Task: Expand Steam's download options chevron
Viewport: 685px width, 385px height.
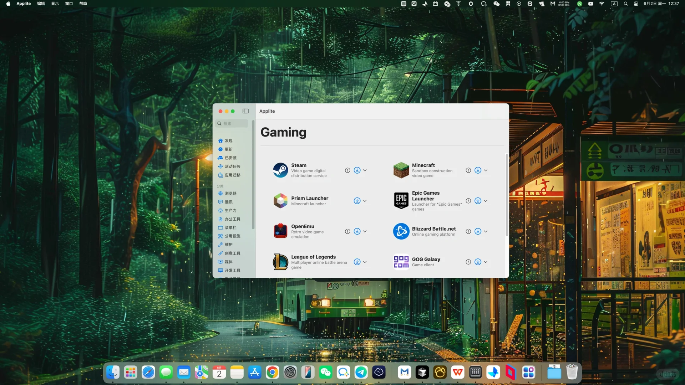Action: [365, 170]
